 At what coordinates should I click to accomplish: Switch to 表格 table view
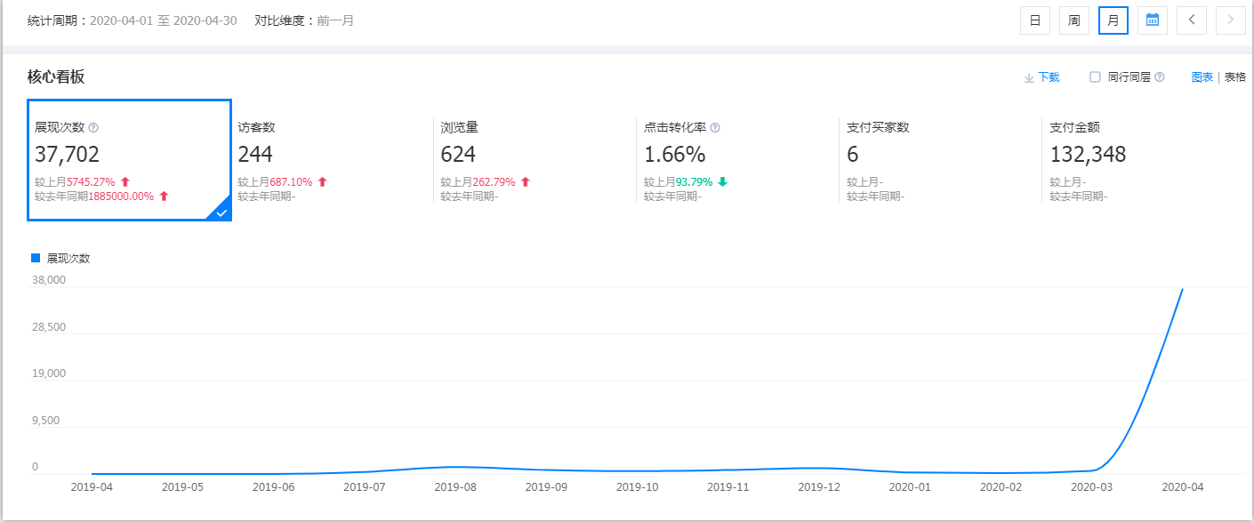pyautogui.click(x=1235, y=77)
